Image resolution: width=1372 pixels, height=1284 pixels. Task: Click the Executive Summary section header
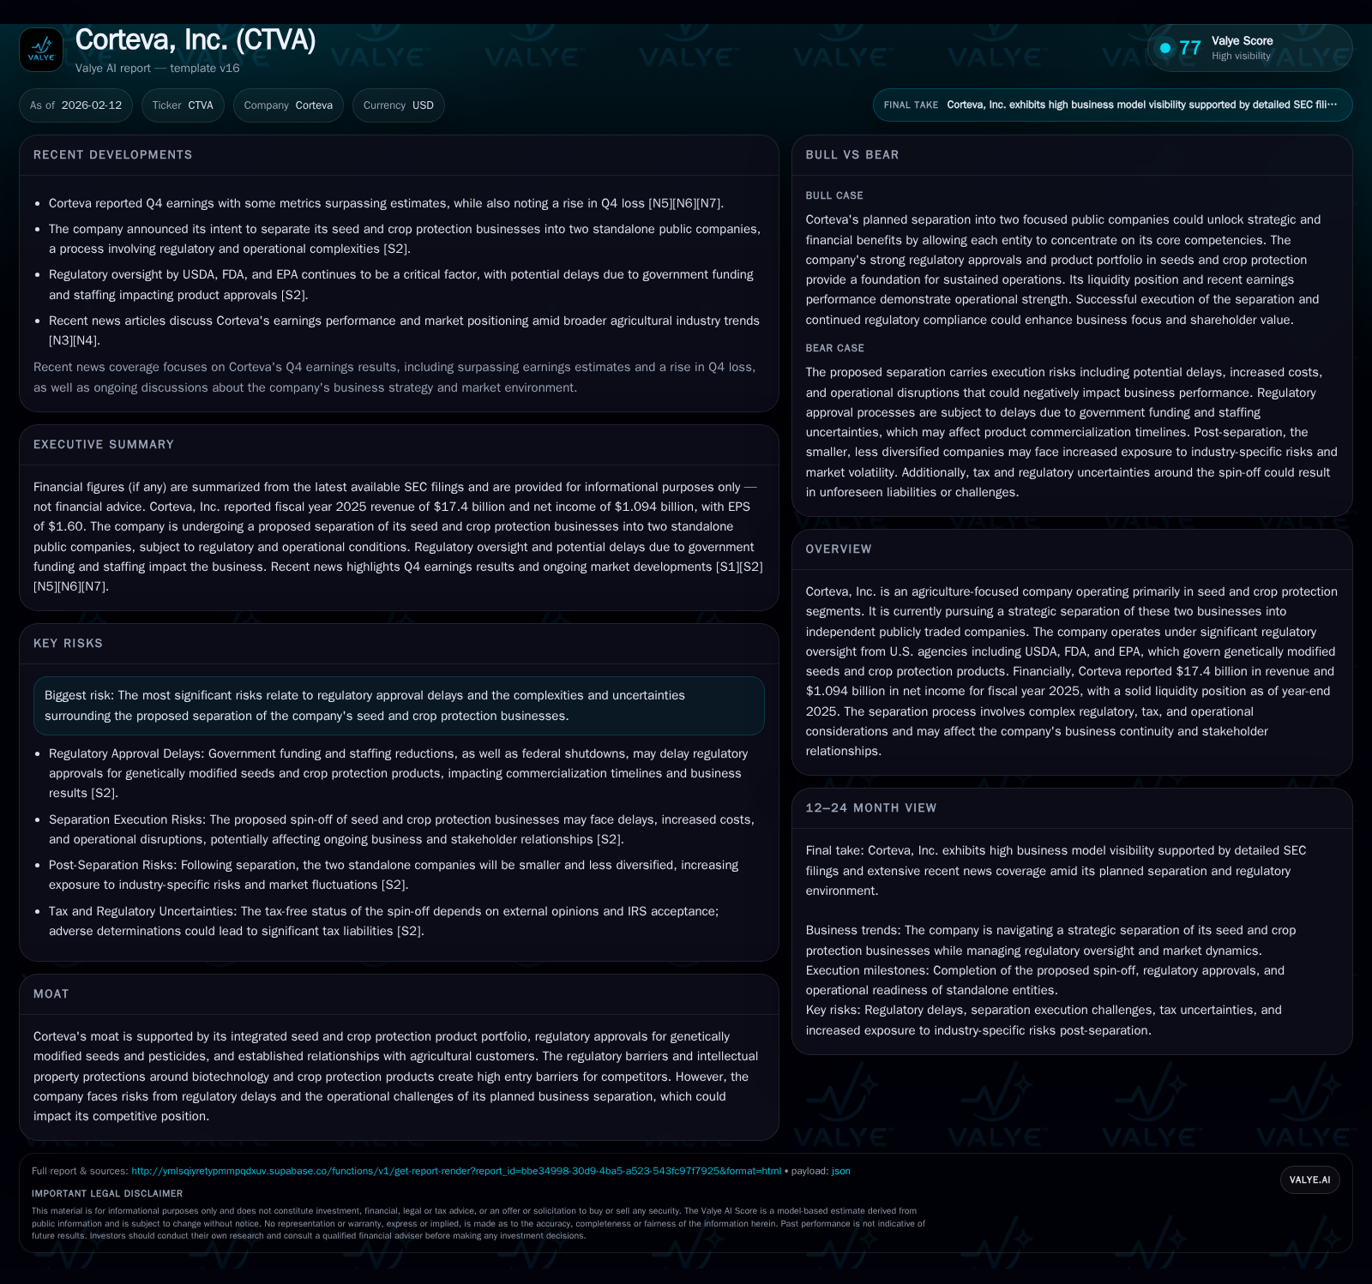pos(104,445)
